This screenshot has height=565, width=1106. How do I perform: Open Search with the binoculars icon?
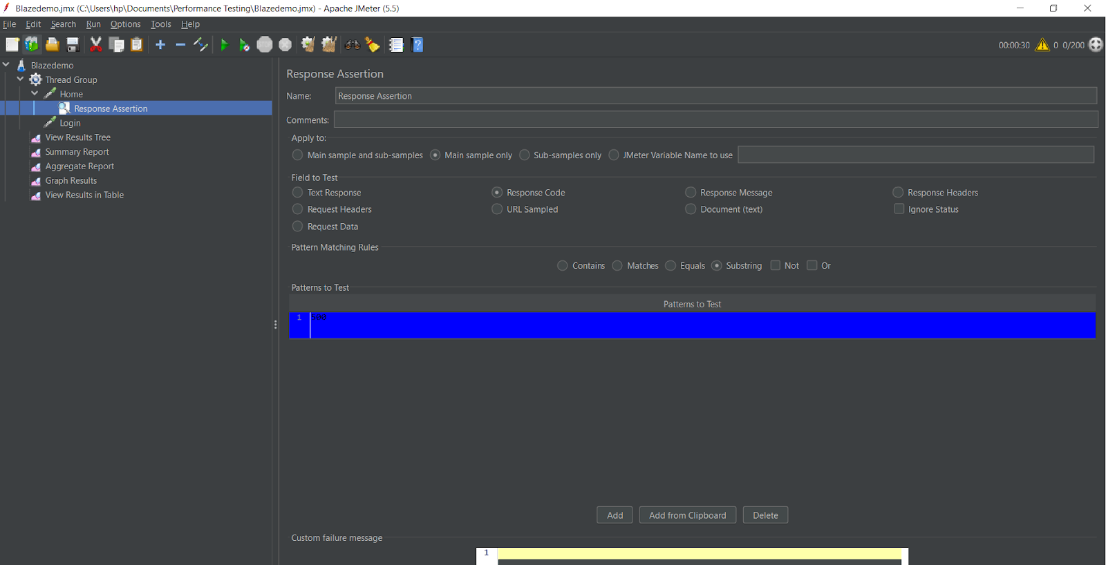353,45
